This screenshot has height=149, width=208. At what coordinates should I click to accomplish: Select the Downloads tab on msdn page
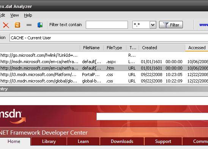pos(122,141)
